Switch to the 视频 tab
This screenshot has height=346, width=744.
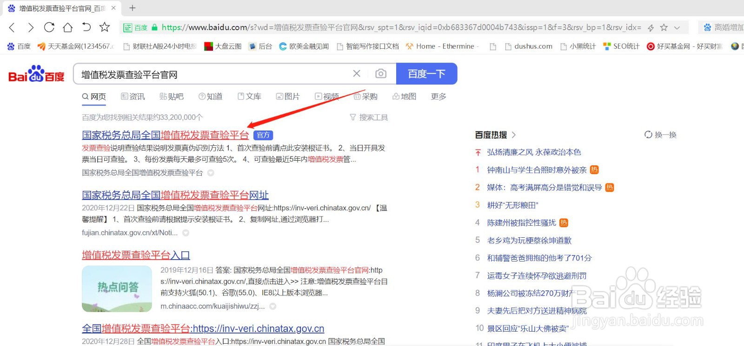coord(327,97)
